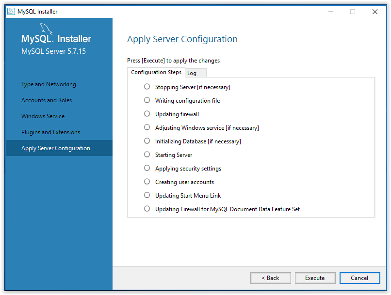Click Execute to apply changes

coord(315,278)
